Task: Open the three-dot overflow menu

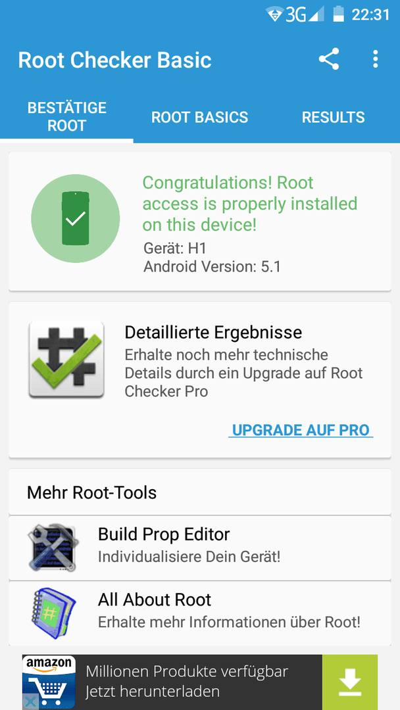Action: (x=375, y=60)
